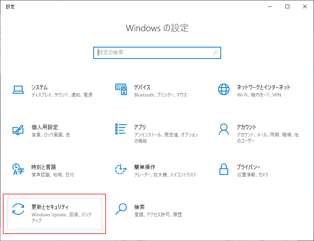Open the 個人用設定 title
This screenshot has height=241, width=314.
click(45, 127)
